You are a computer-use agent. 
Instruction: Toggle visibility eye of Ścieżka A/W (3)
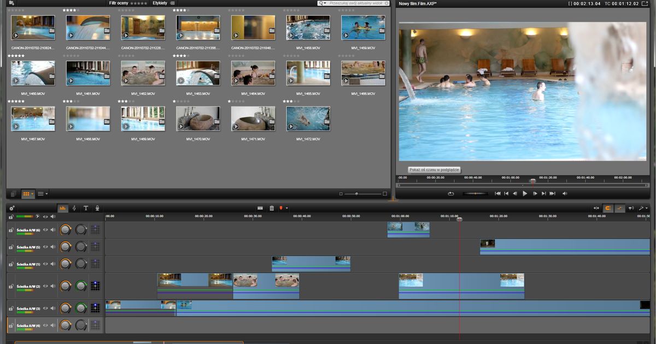click(x=45, y=309)
